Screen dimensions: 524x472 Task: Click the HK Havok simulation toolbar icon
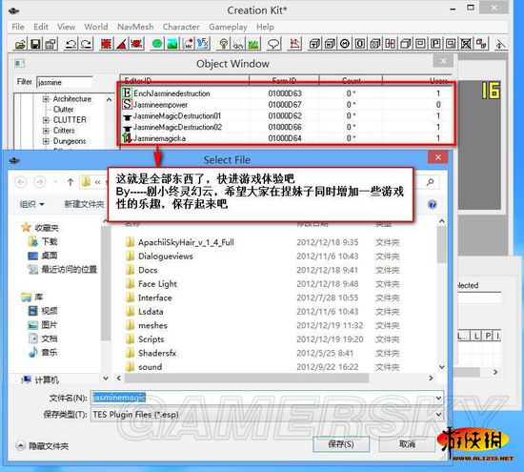pyautogui.click(x=188, y=44)
